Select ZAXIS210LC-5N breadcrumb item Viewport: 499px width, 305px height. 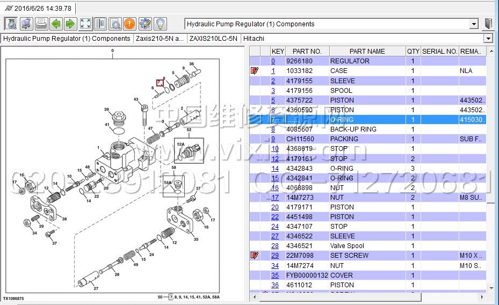click(213, 39)
